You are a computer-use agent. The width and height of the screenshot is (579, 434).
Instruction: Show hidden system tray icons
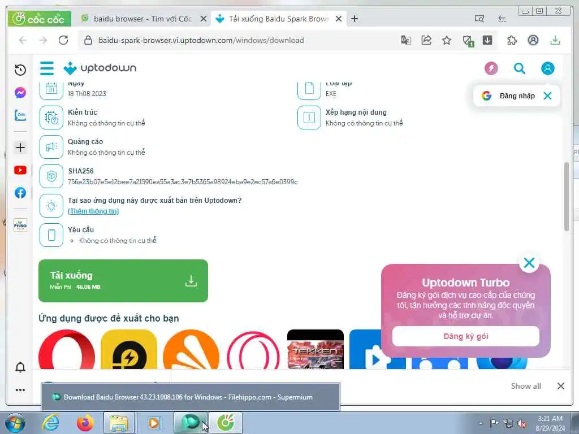pos(481,424)
